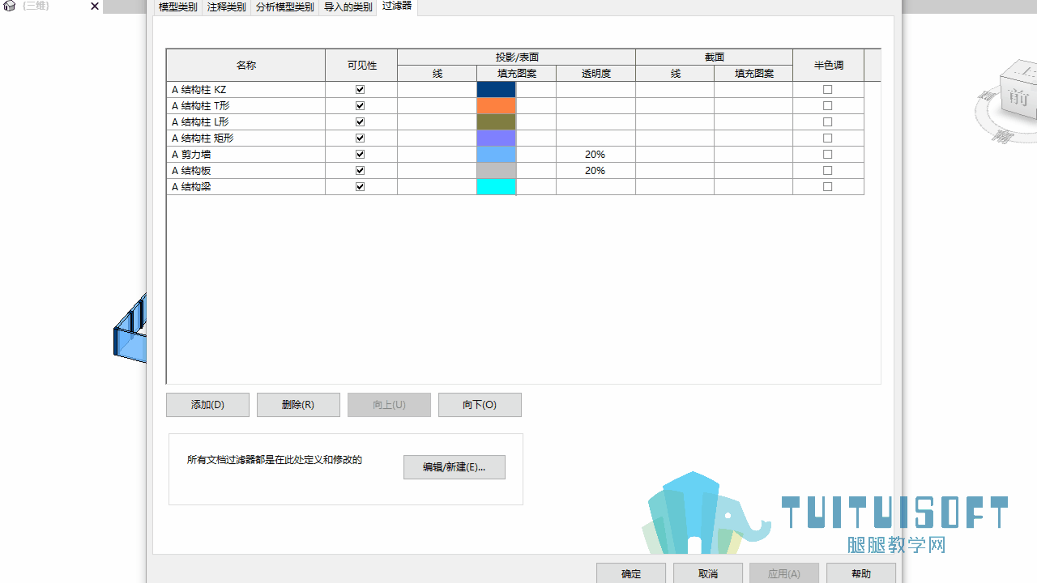Screen dimensions: 1037x583
Task: Move filter down with 向下(O)
Action: [x=480, y=405]
